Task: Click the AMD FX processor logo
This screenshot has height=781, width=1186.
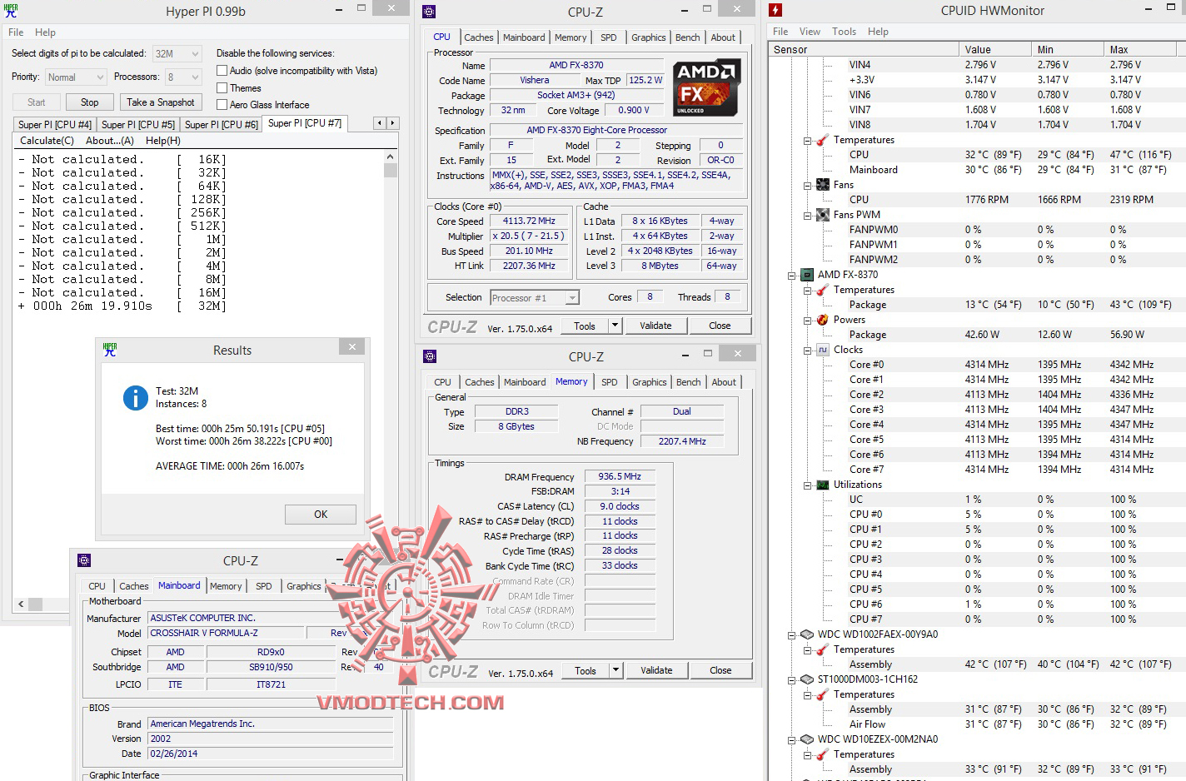Action: pos(705,87)
